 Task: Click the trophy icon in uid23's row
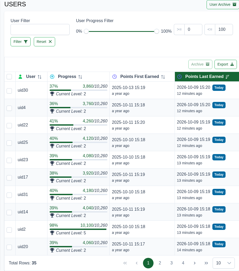52,163
